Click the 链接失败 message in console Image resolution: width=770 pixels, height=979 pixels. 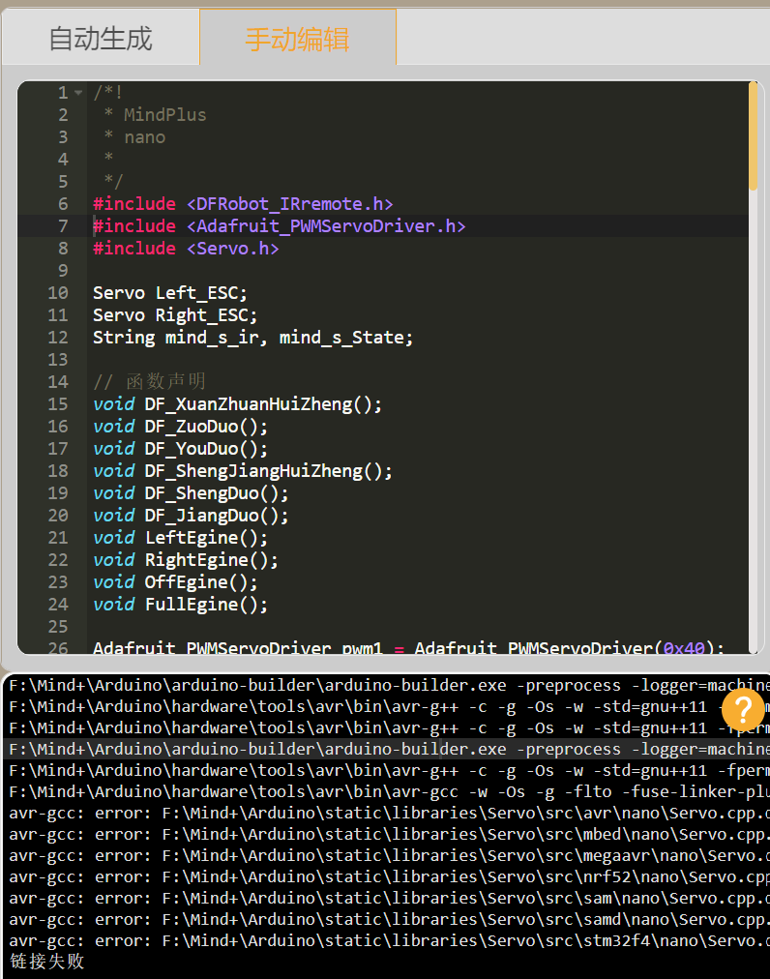pos(46,962)
